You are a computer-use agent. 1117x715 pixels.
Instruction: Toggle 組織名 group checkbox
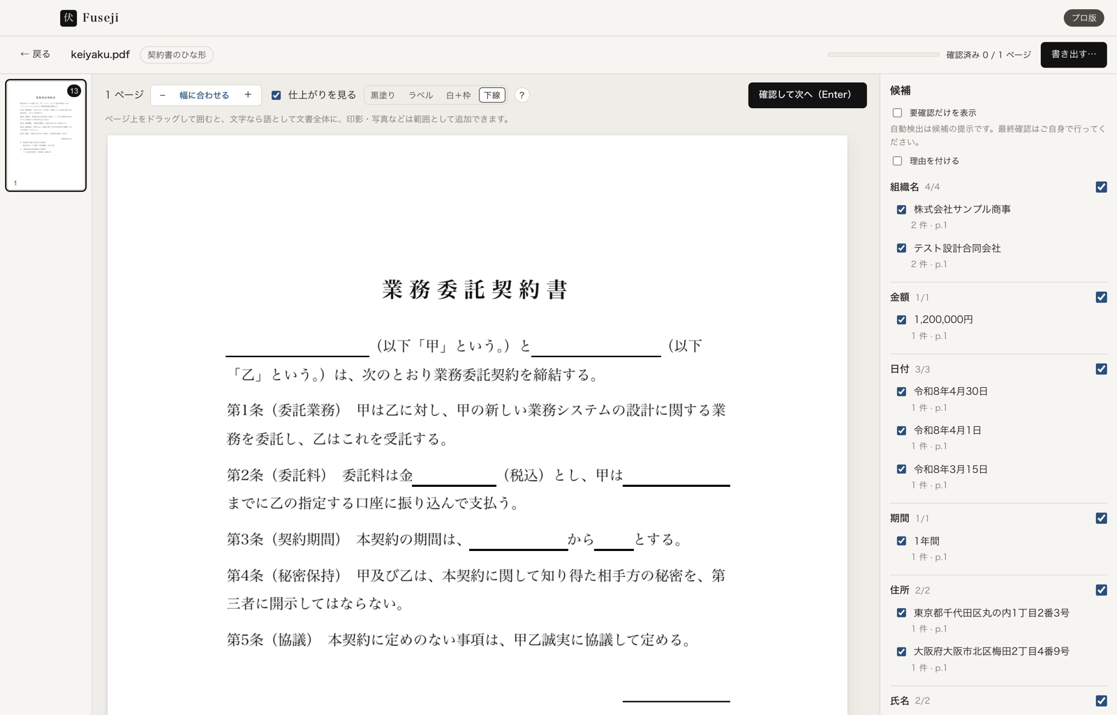click(1101, 187)
